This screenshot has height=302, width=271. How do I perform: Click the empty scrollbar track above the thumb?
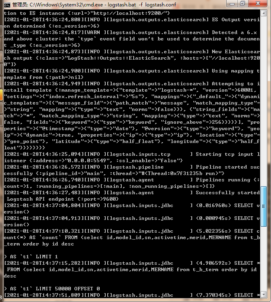[263, 101]
